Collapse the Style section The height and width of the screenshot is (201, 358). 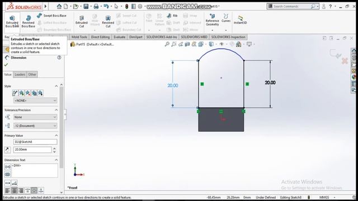coord(56,86)
